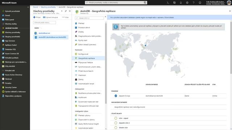Viewport: 232px width, 130px height.
Task: Select the Západní Evropa primary checkmark
Action: pyautogui.click(x=116, y=96)
